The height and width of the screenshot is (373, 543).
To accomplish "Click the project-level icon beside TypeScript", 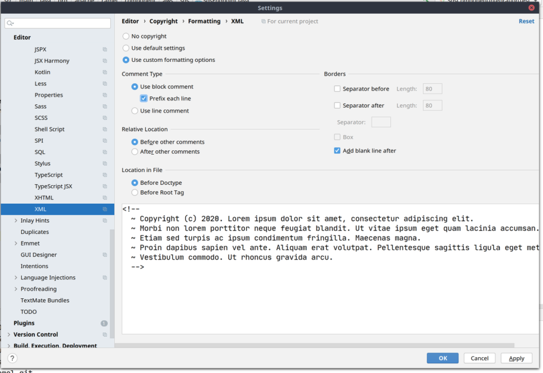I will point(105,175).
